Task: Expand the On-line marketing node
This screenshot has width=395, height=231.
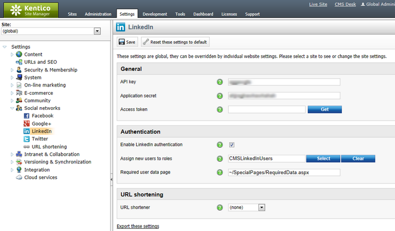Action: [x=12, y=85]
